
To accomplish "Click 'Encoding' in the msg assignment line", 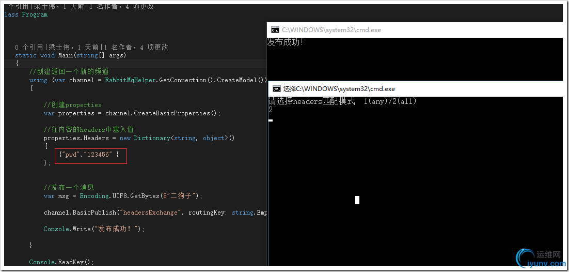I will coord(94,196).
